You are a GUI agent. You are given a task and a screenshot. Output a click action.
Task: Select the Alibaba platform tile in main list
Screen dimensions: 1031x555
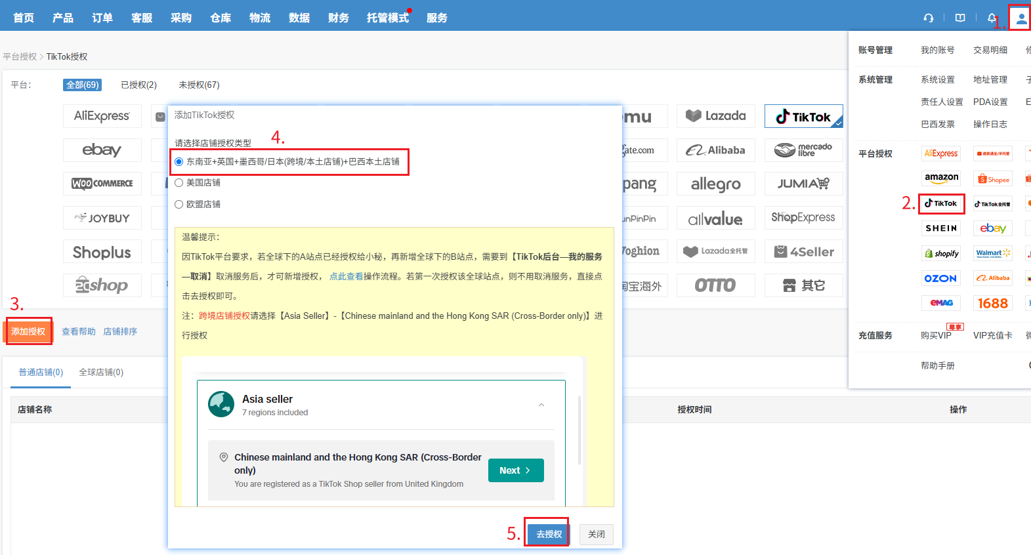(716, 150)
